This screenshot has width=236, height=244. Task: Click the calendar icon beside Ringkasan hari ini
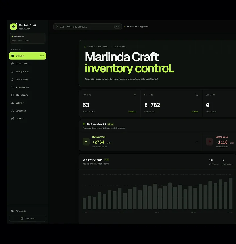click(84, 124)
